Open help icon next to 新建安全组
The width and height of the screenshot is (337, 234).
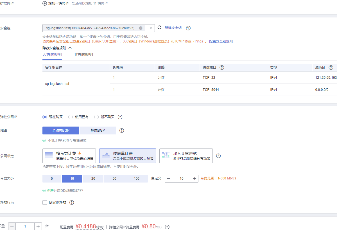point(188,28)
